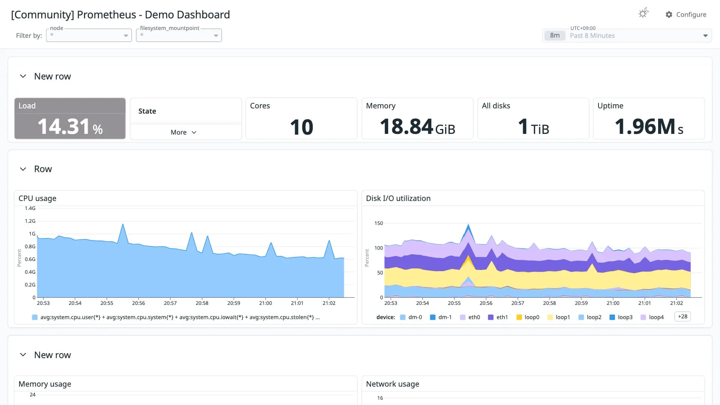Viewport: 720px width, 405px height.
Task: Click the eth0 legend swatch
Action: click(463, 317)
